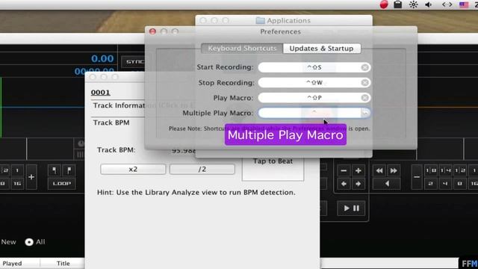The image size is (478, 269).
Task: Halve the right deck loop length
Action: (x=417, y=177)
